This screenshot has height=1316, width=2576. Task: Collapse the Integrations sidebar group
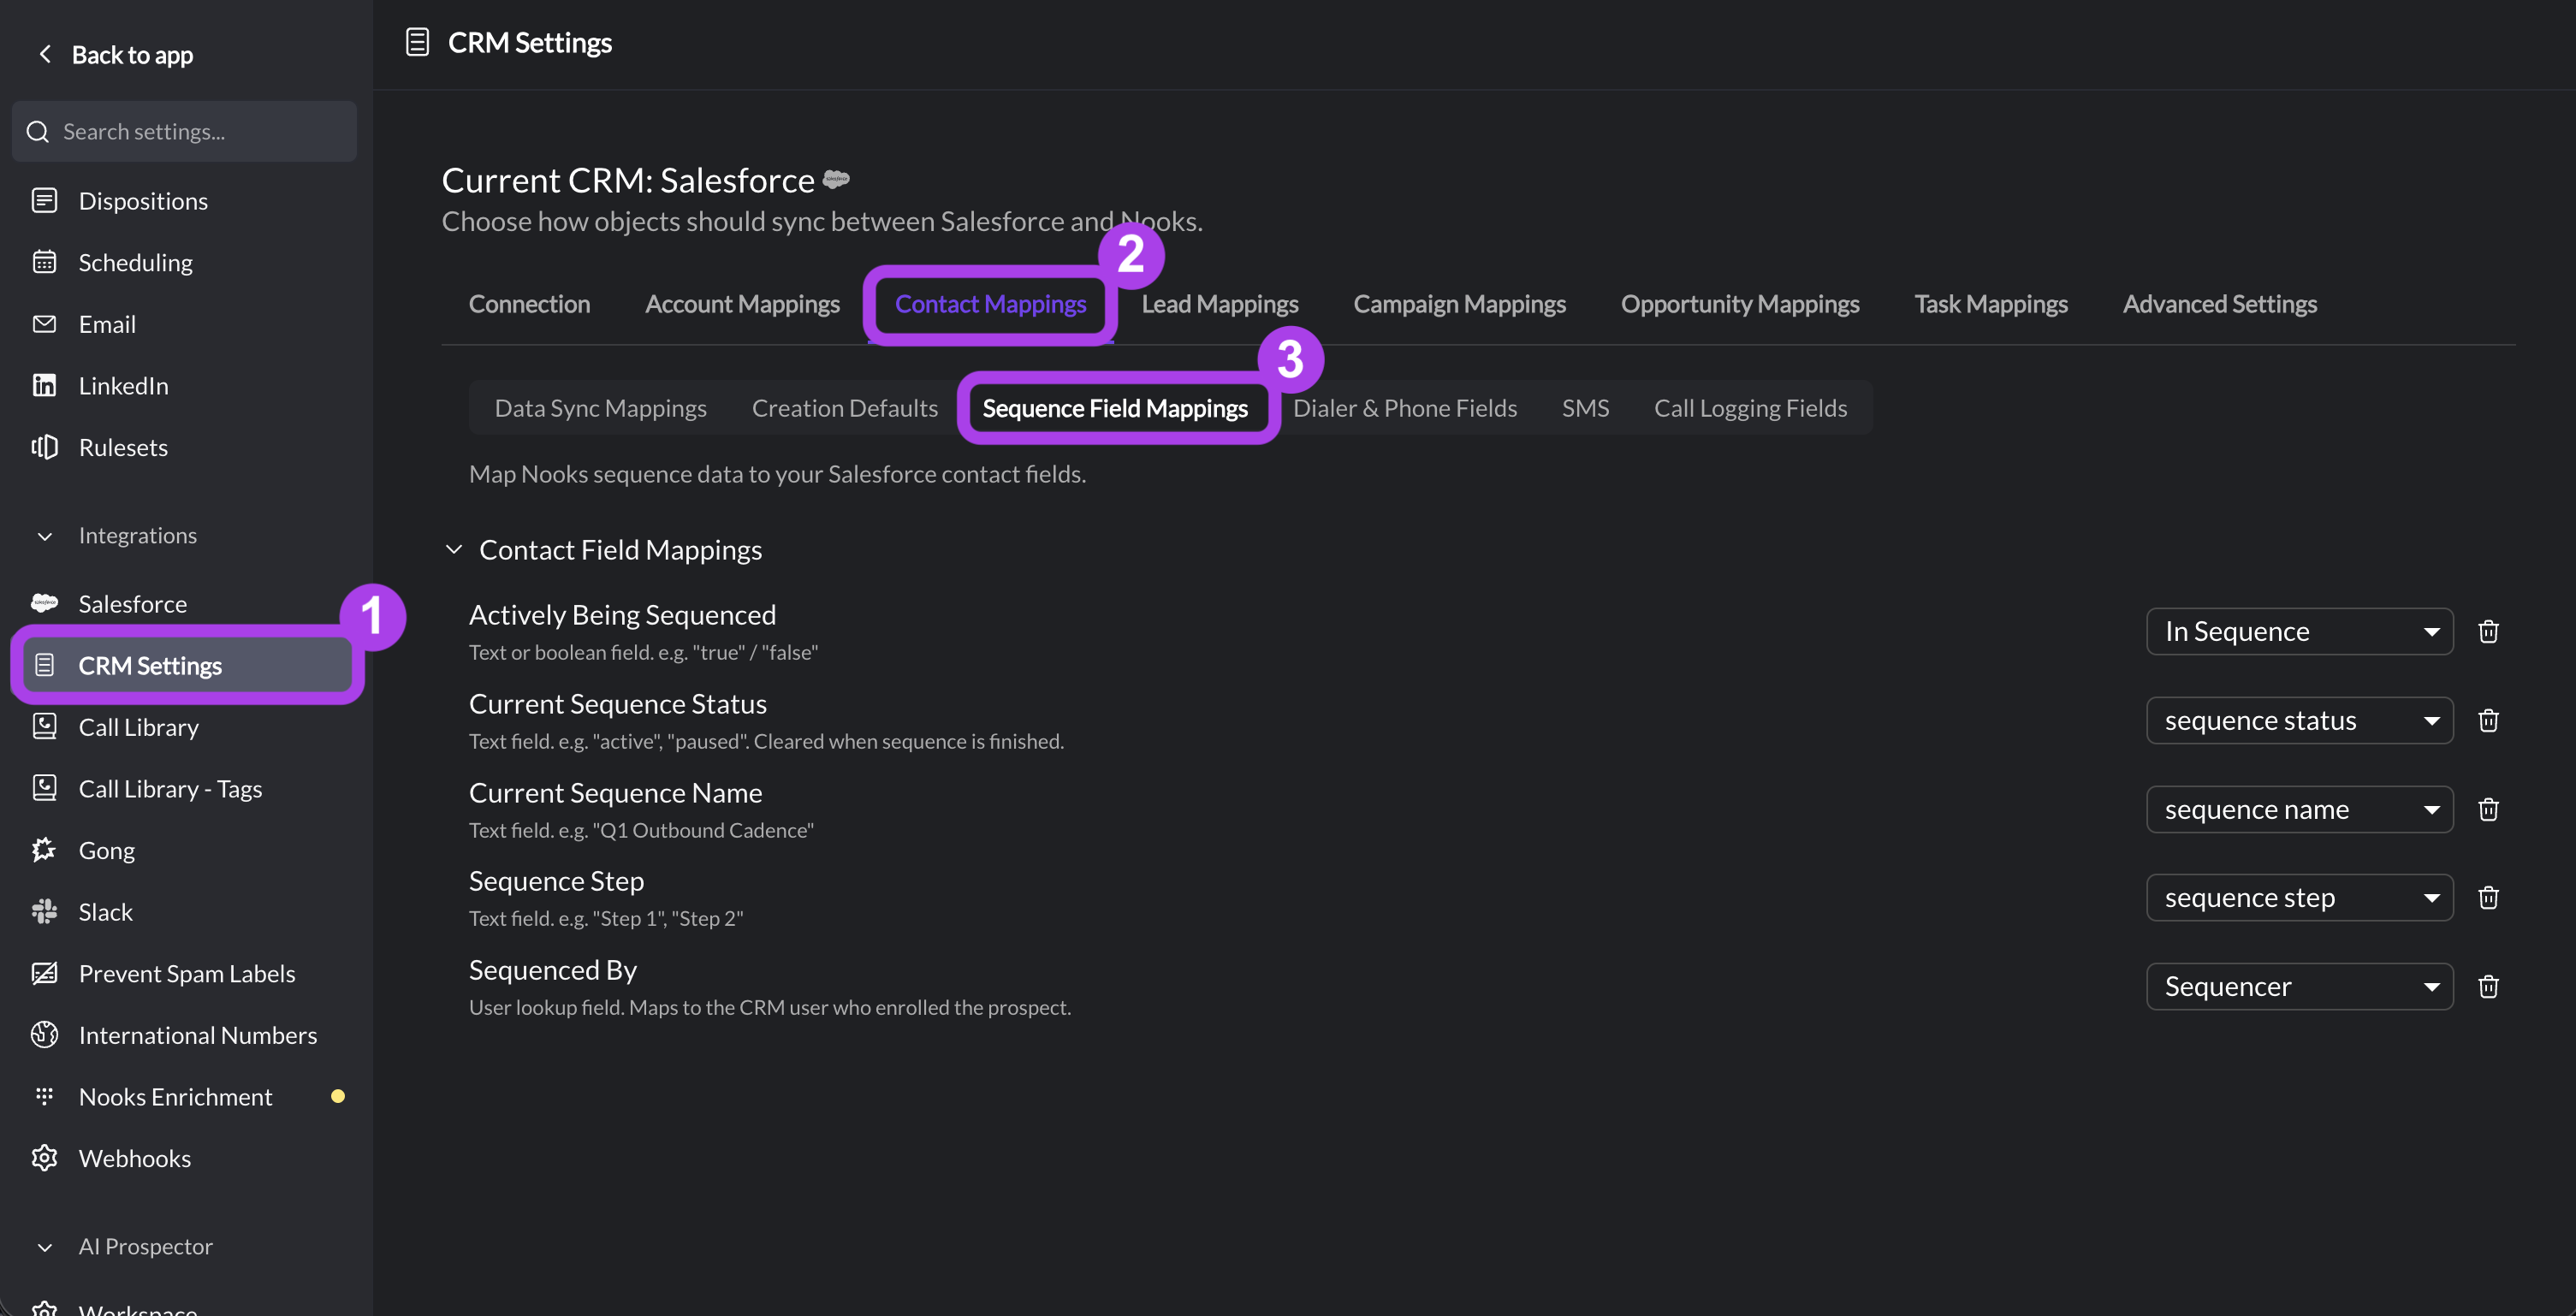[44, 536]
